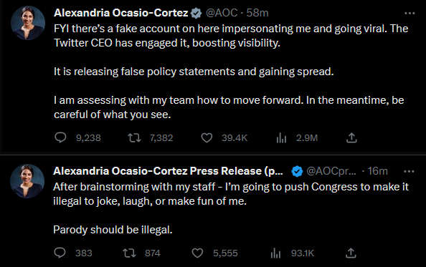426x267 pixels.
Task: Retweet the @AOC fake account warning tweet
Action: 135,137
